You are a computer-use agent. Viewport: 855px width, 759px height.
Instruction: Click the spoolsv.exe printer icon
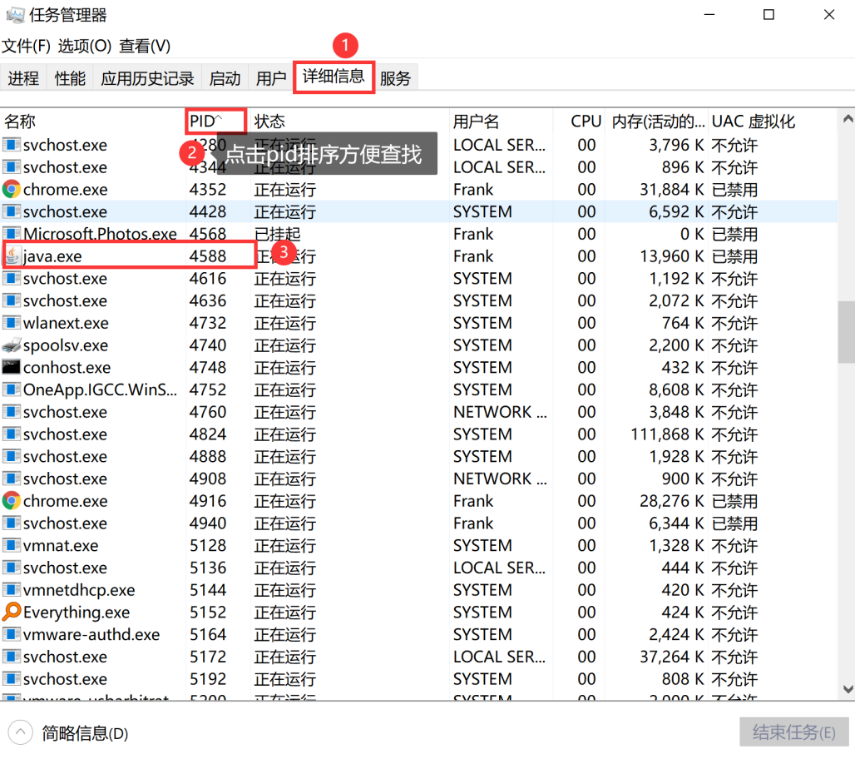coord(12,345)
